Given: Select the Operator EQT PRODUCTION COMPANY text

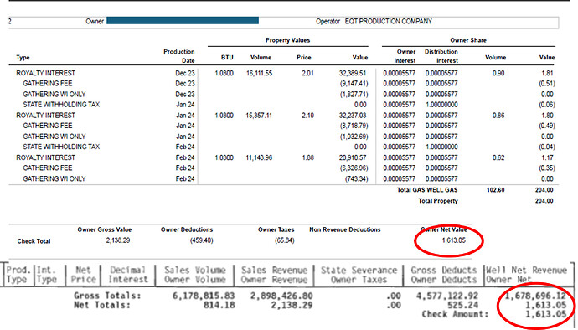Looking at the screenshot, I should tap(374, 22).
